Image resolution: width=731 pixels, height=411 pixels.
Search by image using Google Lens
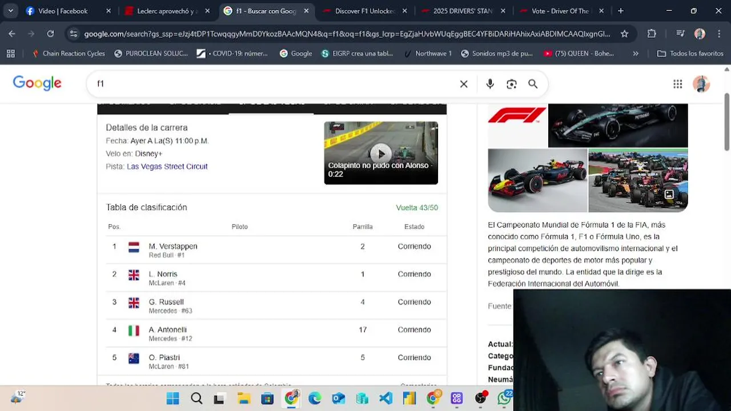(x=512, y=84)
